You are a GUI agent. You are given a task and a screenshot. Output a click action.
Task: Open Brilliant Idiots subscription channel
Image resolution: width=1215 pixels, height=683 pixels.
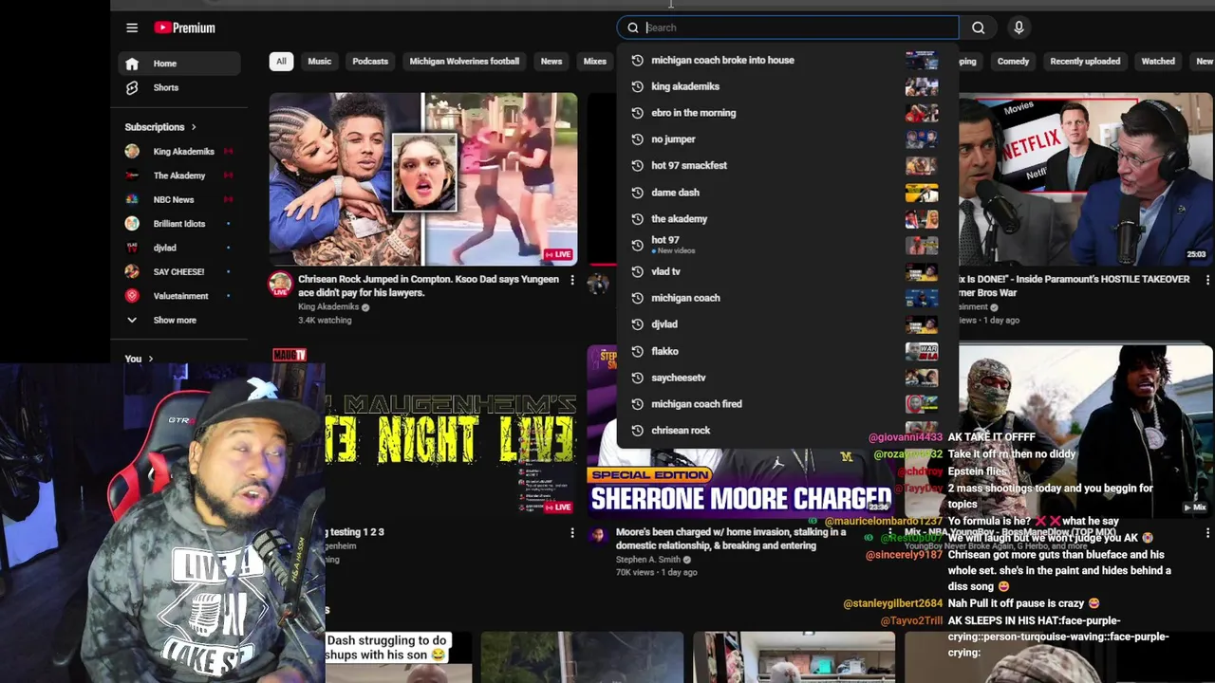179,224
